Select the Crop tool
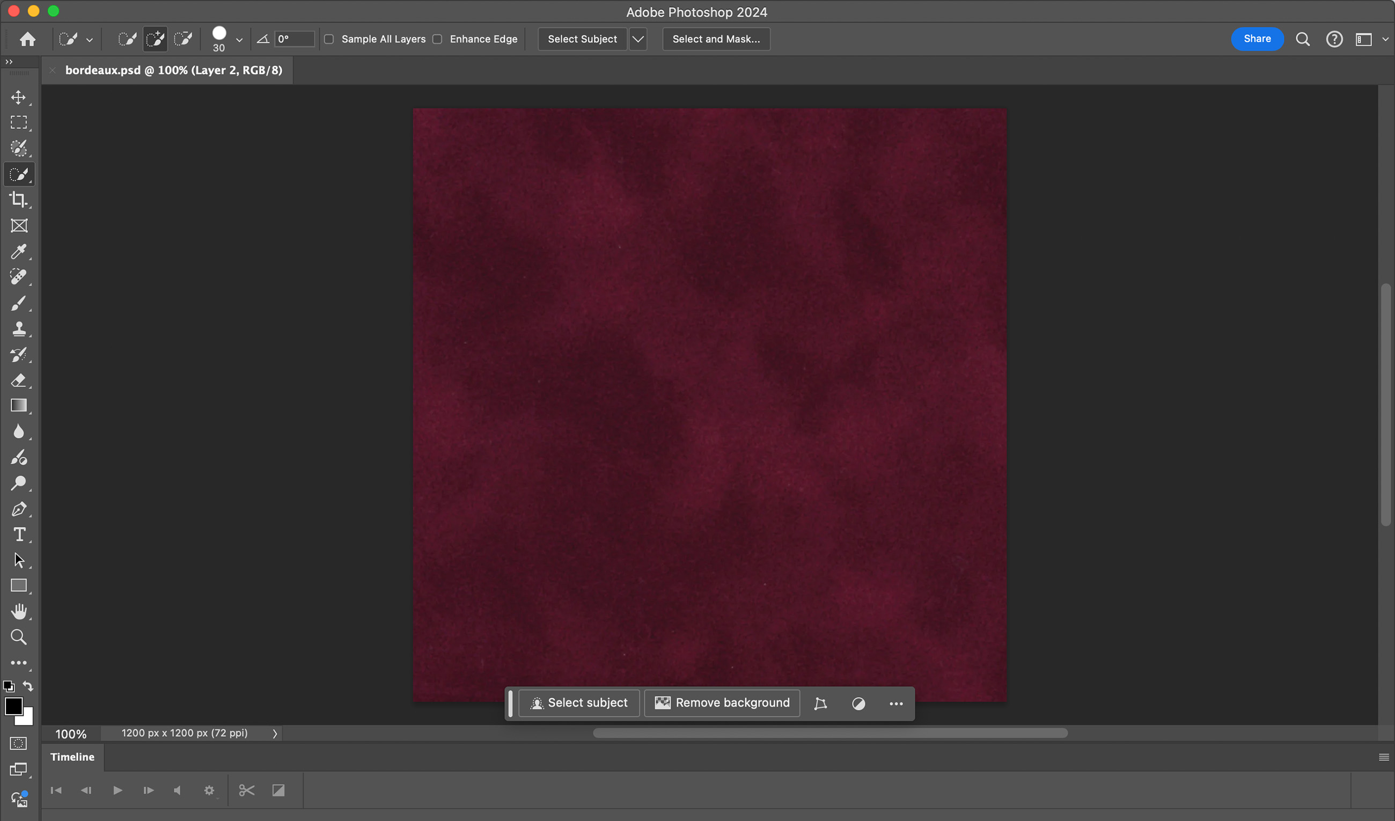The height and width of the screenshot is (821, 1395). click(18, 199)
